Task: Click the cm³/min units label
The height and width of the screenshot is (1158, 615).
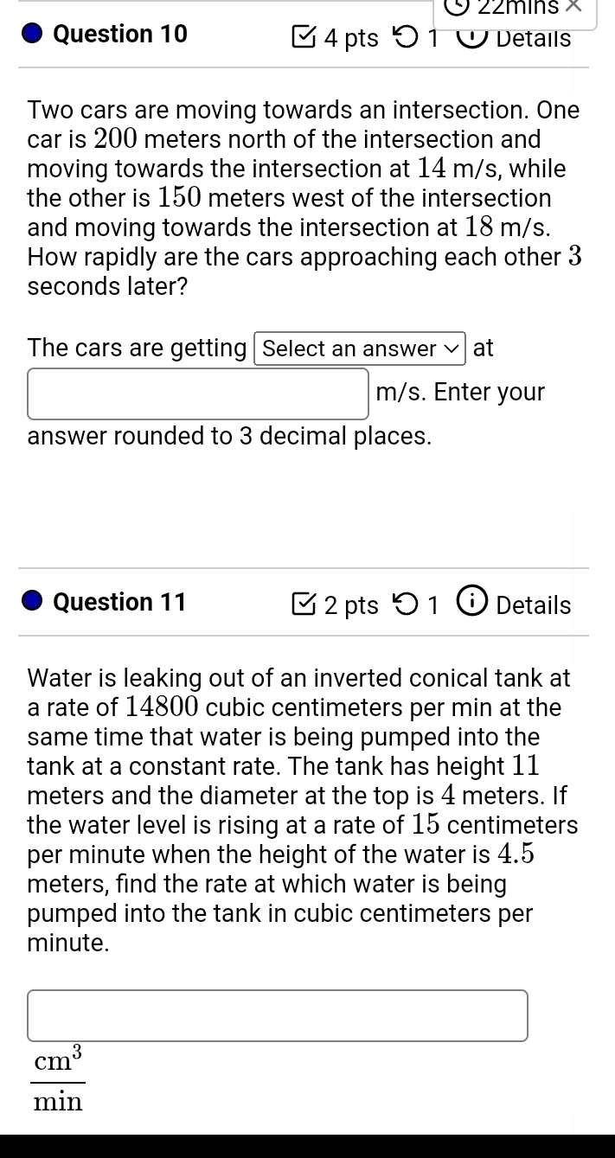Action: [x=58, y=1078]
